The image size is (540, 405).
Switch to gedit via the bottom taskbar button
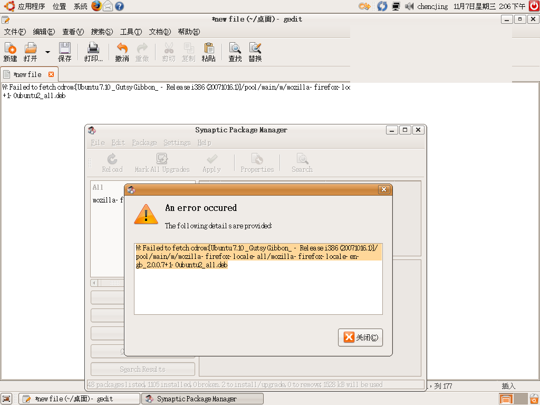click(80, 399)
